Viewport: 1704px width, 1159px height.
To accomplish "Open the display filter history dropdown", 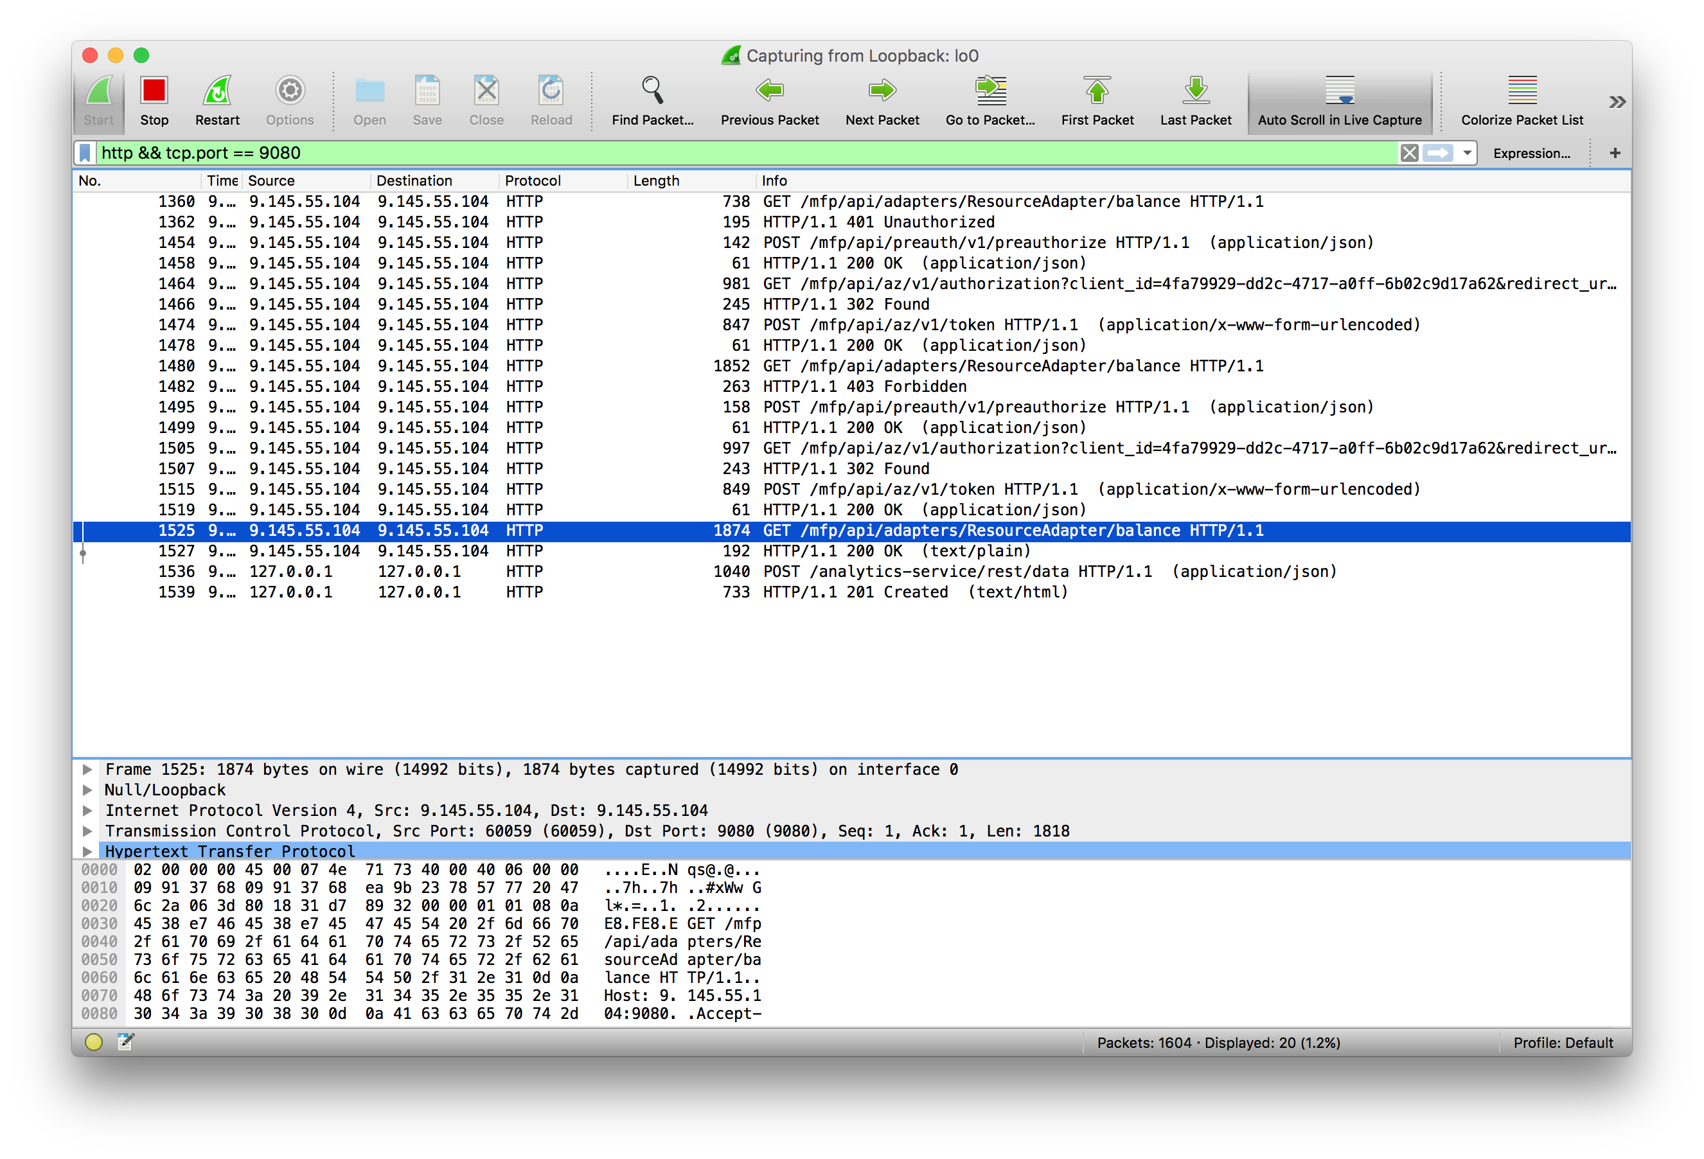I will [x=1466, y=152].
